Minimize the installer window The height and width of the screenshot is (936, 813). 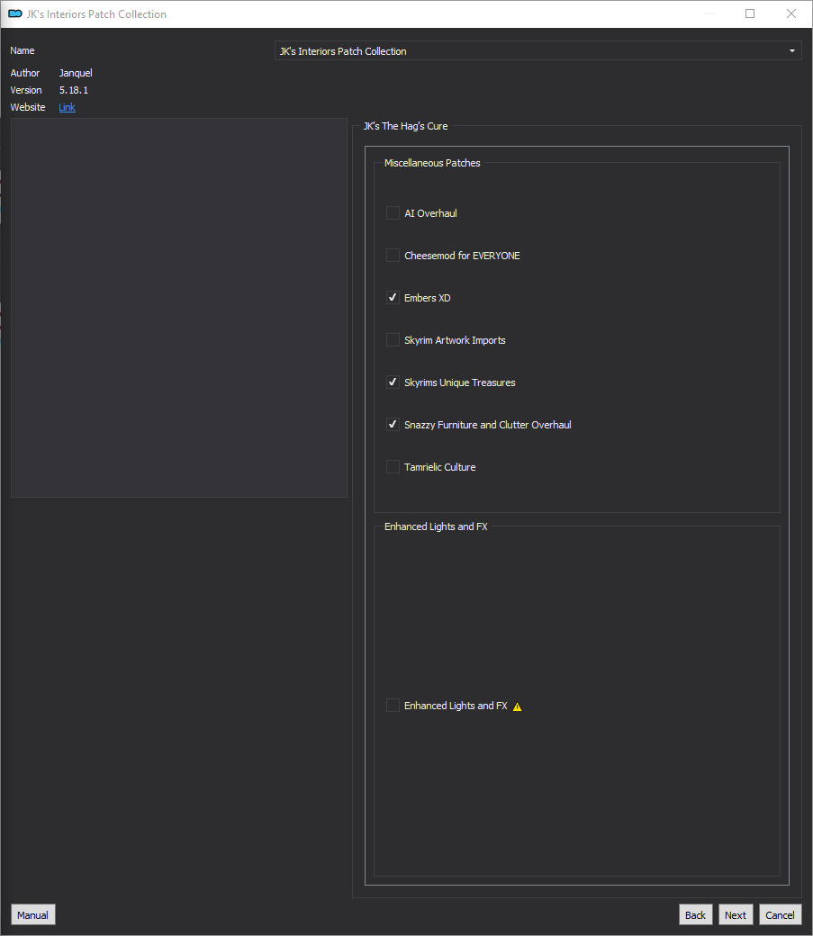709,13
